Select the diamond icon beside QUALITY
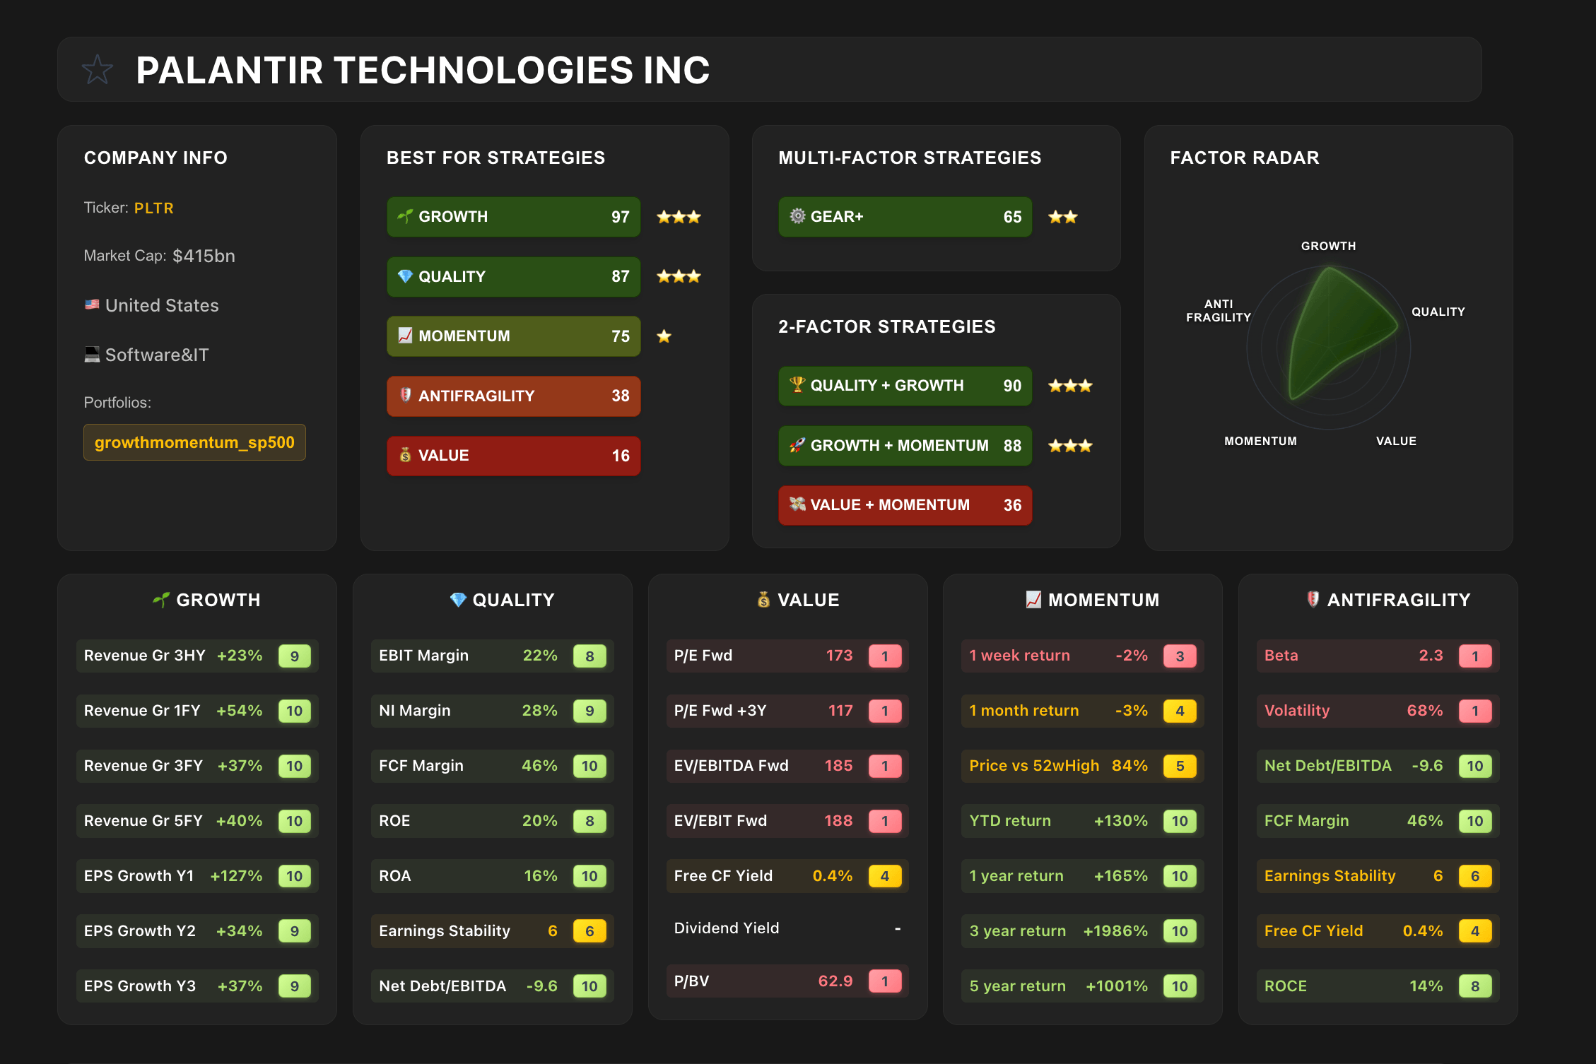 click(x=405, y=276)
